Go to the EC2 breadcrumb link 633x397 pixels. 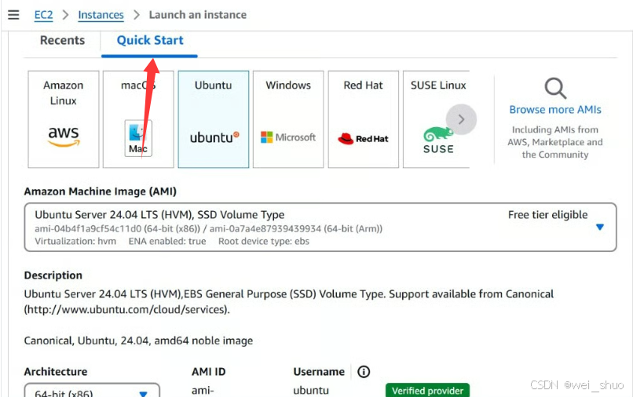click(x=44, y=15)
